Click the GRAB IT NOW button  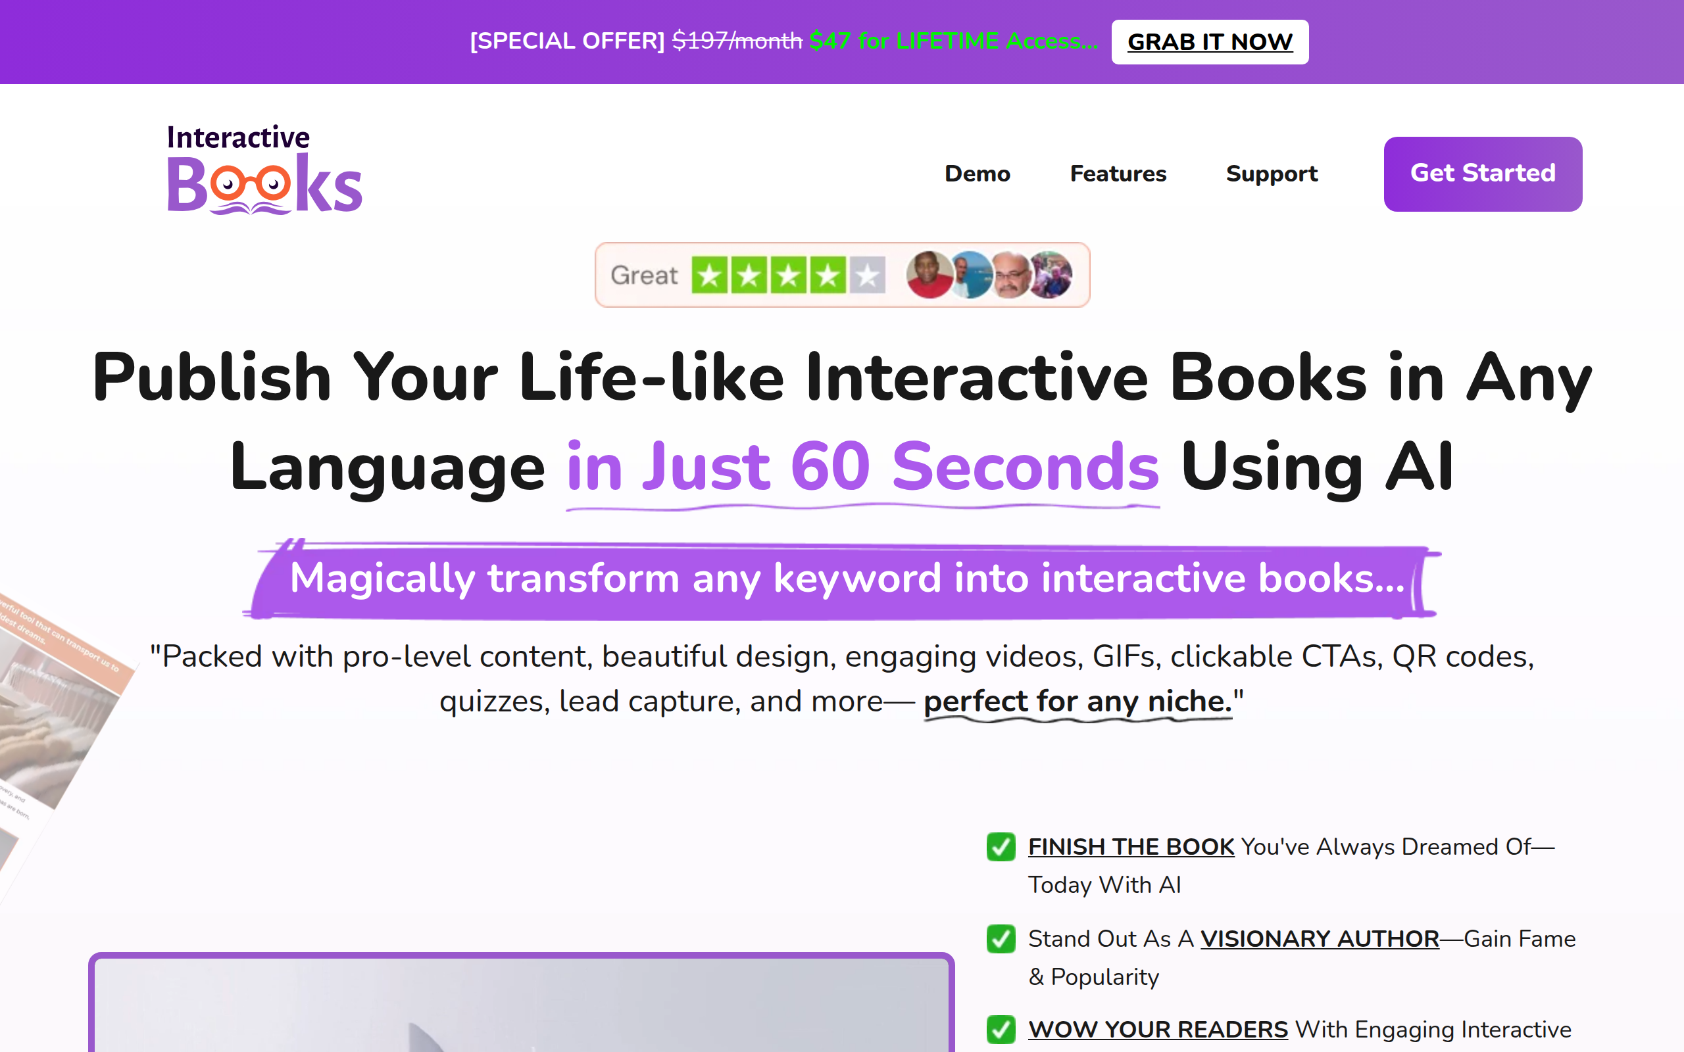click(x=1210, y=41)
